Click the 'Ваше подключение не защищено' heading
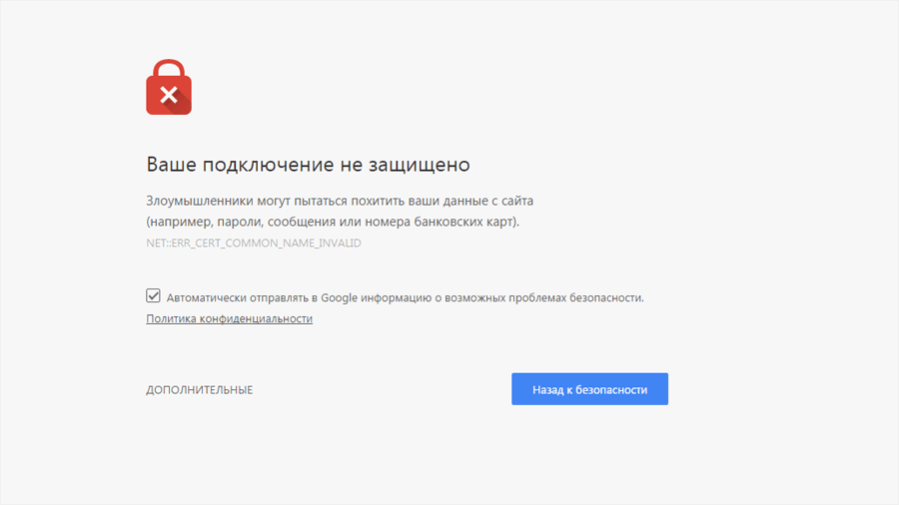899x505 pixels. coord(308,164)
